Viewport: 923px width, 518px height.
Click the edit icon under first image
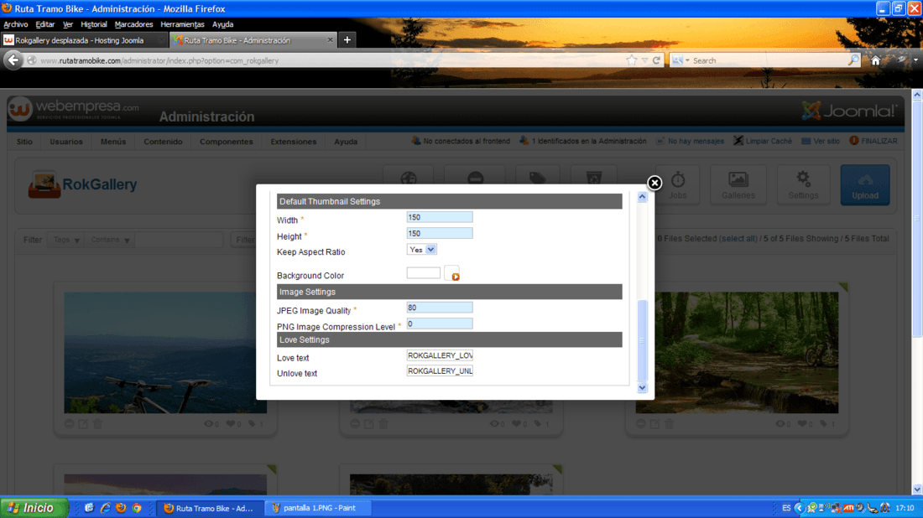tap(83, 423)
